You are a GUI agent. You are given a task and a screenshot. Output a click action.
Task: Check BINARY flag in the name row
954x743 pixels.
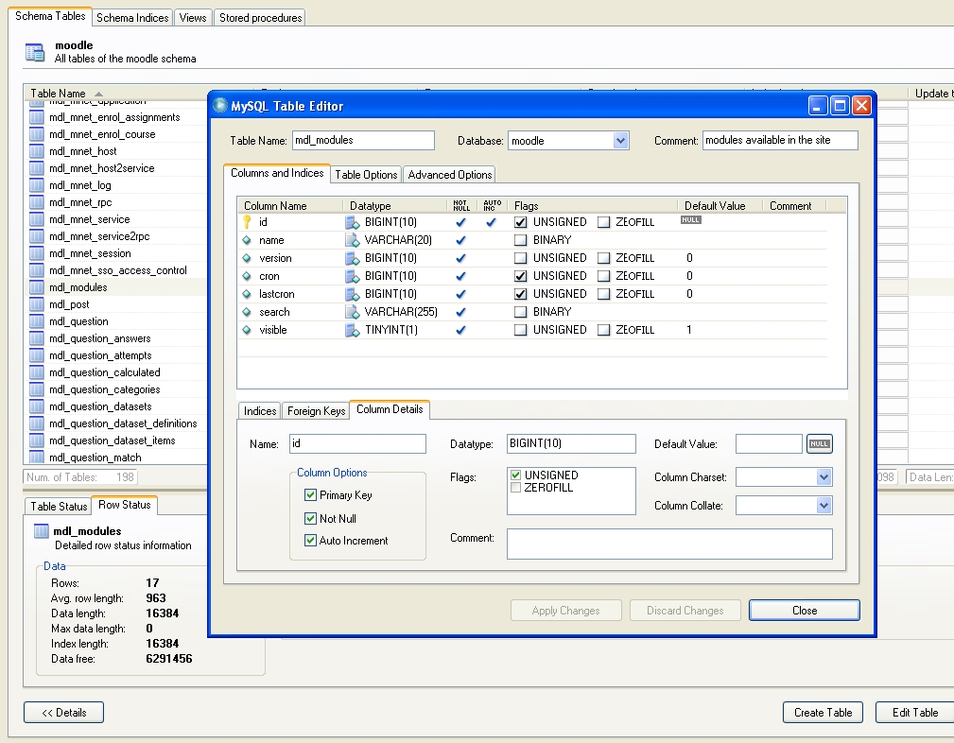pyautogui.click(x=520, y=240)
